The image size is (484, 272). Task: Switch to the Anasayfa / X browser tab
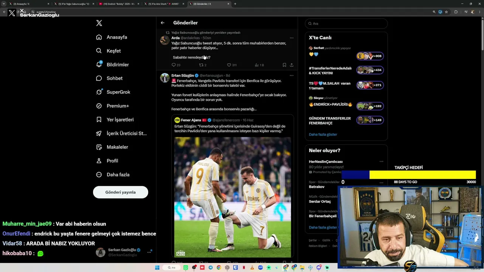click(x=29, y=4)
